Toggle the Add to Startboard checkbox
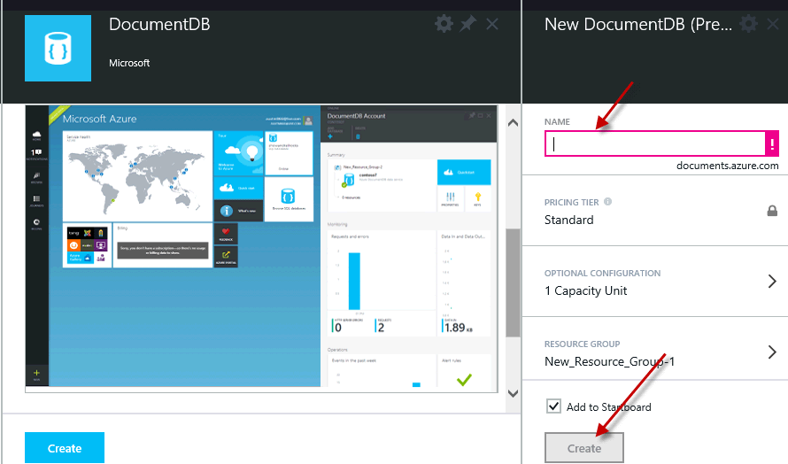Screen dimensions: 788x464 click(553, 406)
